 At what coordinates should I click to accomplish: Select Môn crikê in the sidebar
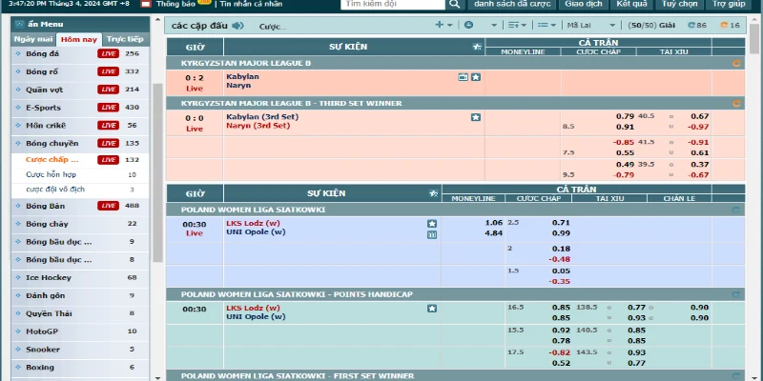80,126
